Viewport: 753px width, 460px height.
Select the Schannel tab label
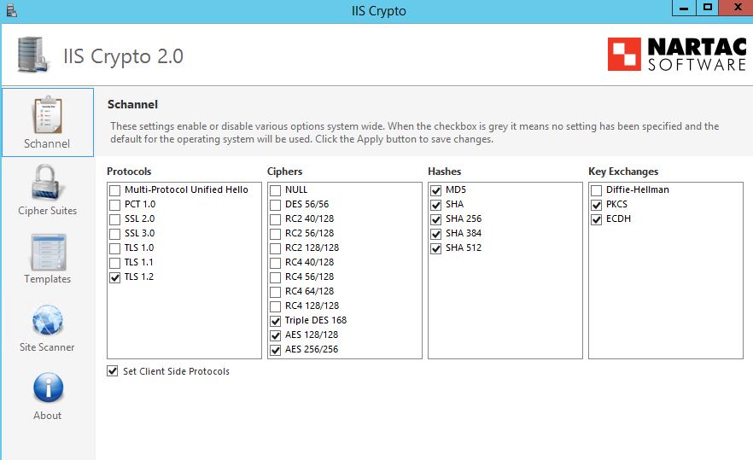[x=47, y=143]
